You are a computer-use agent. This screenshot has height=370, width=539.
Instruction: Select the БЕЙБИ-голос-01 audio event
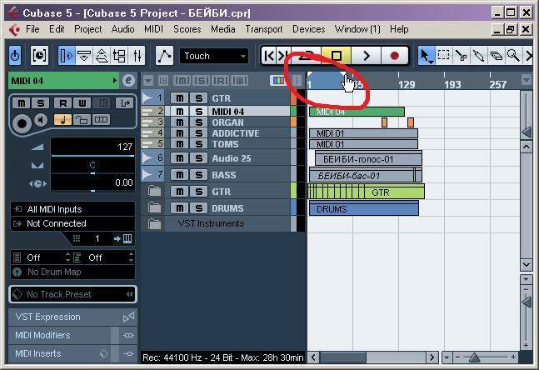[x=368, y=159]
